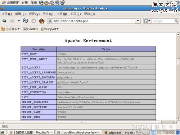Select the HTTP_ACCEPT_LANGUAGE variable cell
This screenshot has width=180, height=135.
click(x=39, y=72)
